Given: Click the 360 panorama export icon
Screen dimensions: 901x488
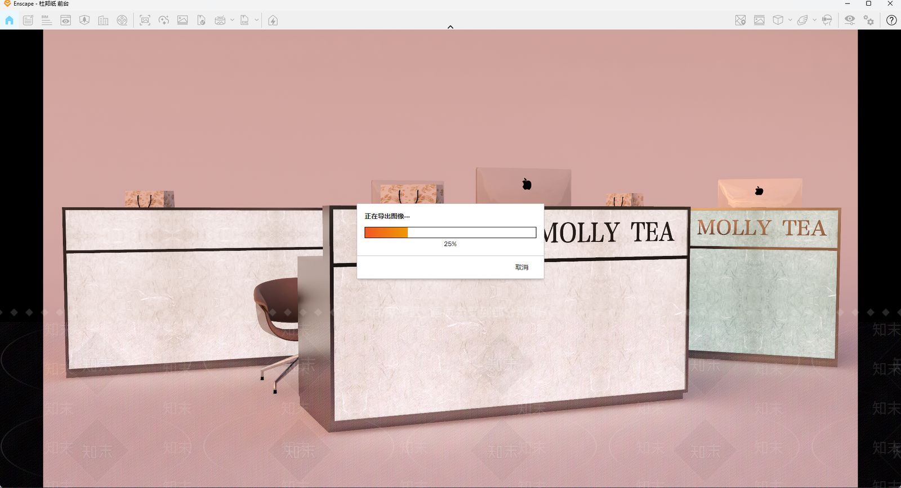Looking at the screenshot, I should pyautogui.click(x=220, y=20).
